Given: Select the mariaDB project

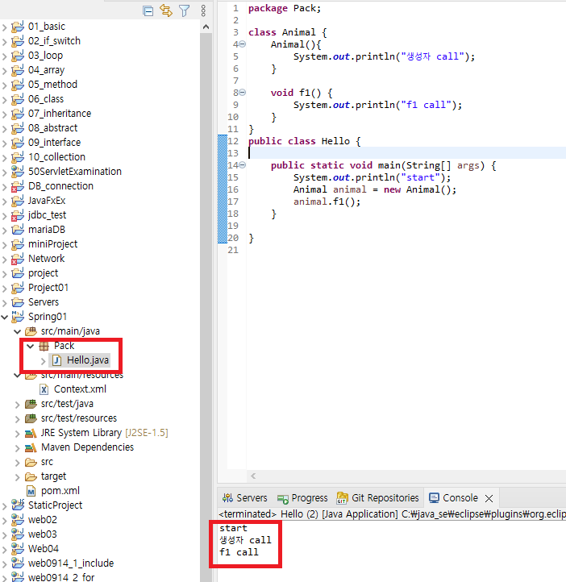Looking at the screenshot, I should [x=47, y=230].
